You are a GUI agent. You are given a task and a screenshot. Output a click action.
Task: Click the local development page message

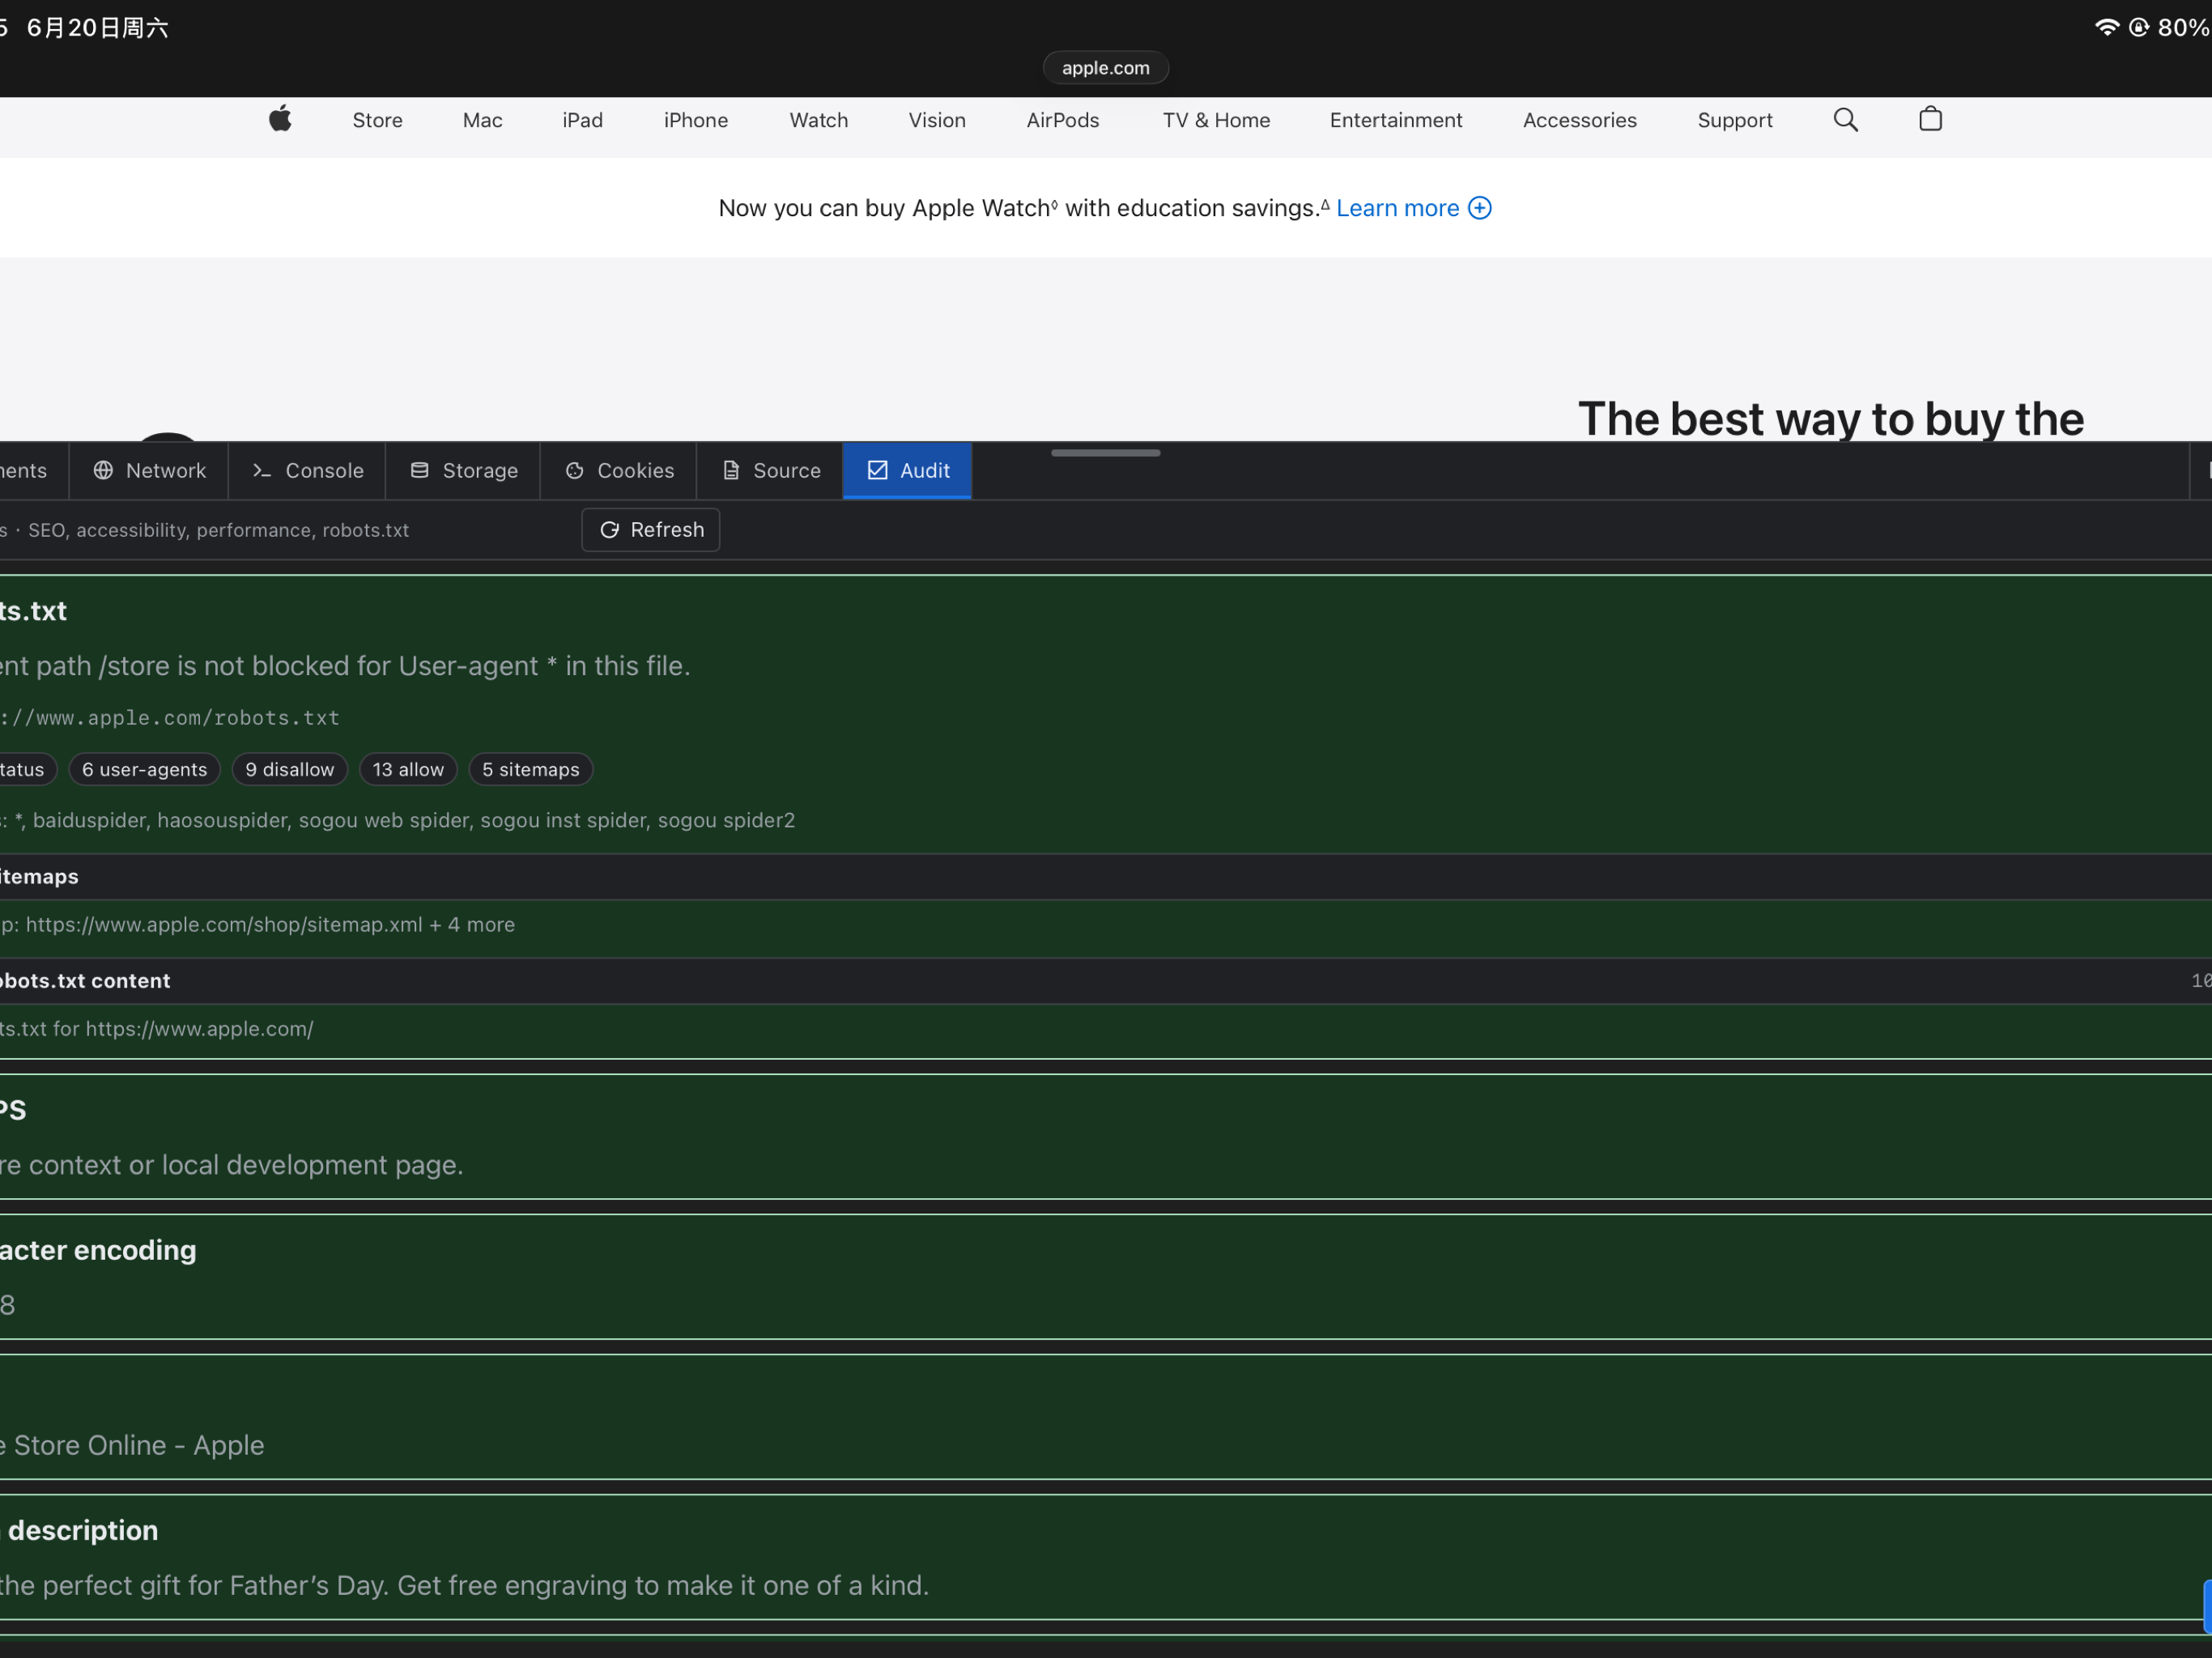(x=232, y=1165)
